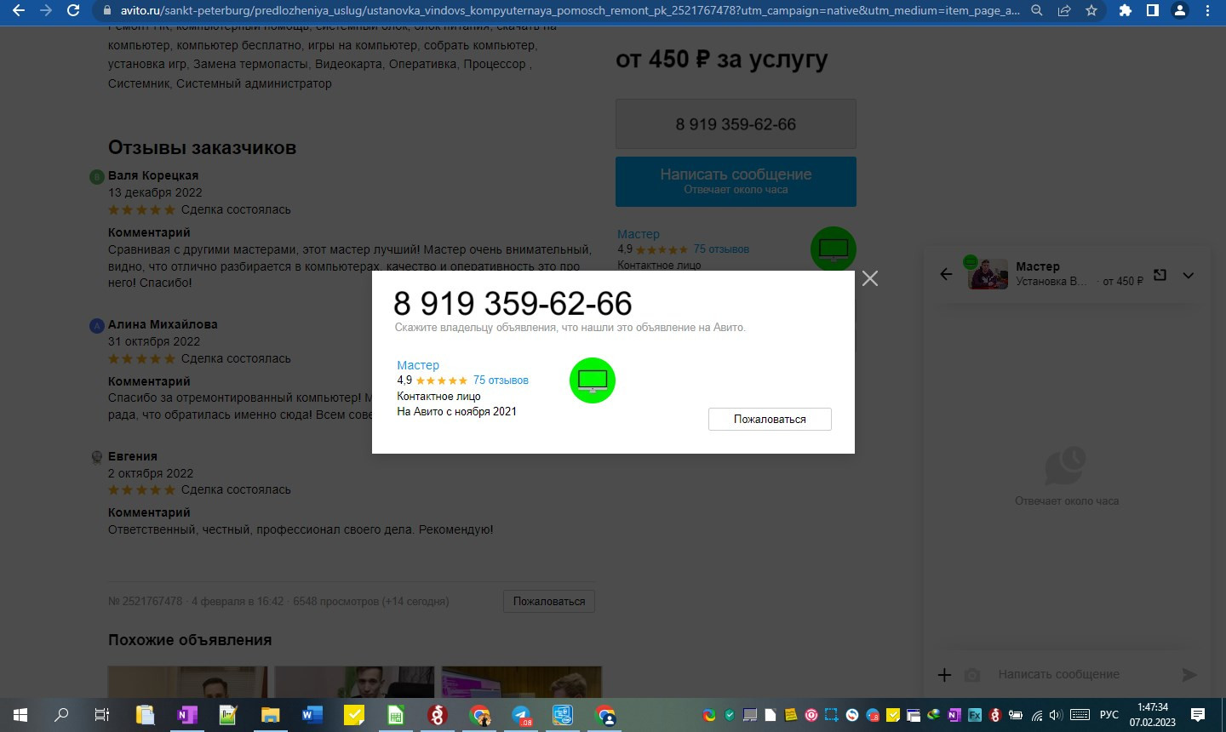Switch the РУС input language indicator

[x=1109, y=715]
